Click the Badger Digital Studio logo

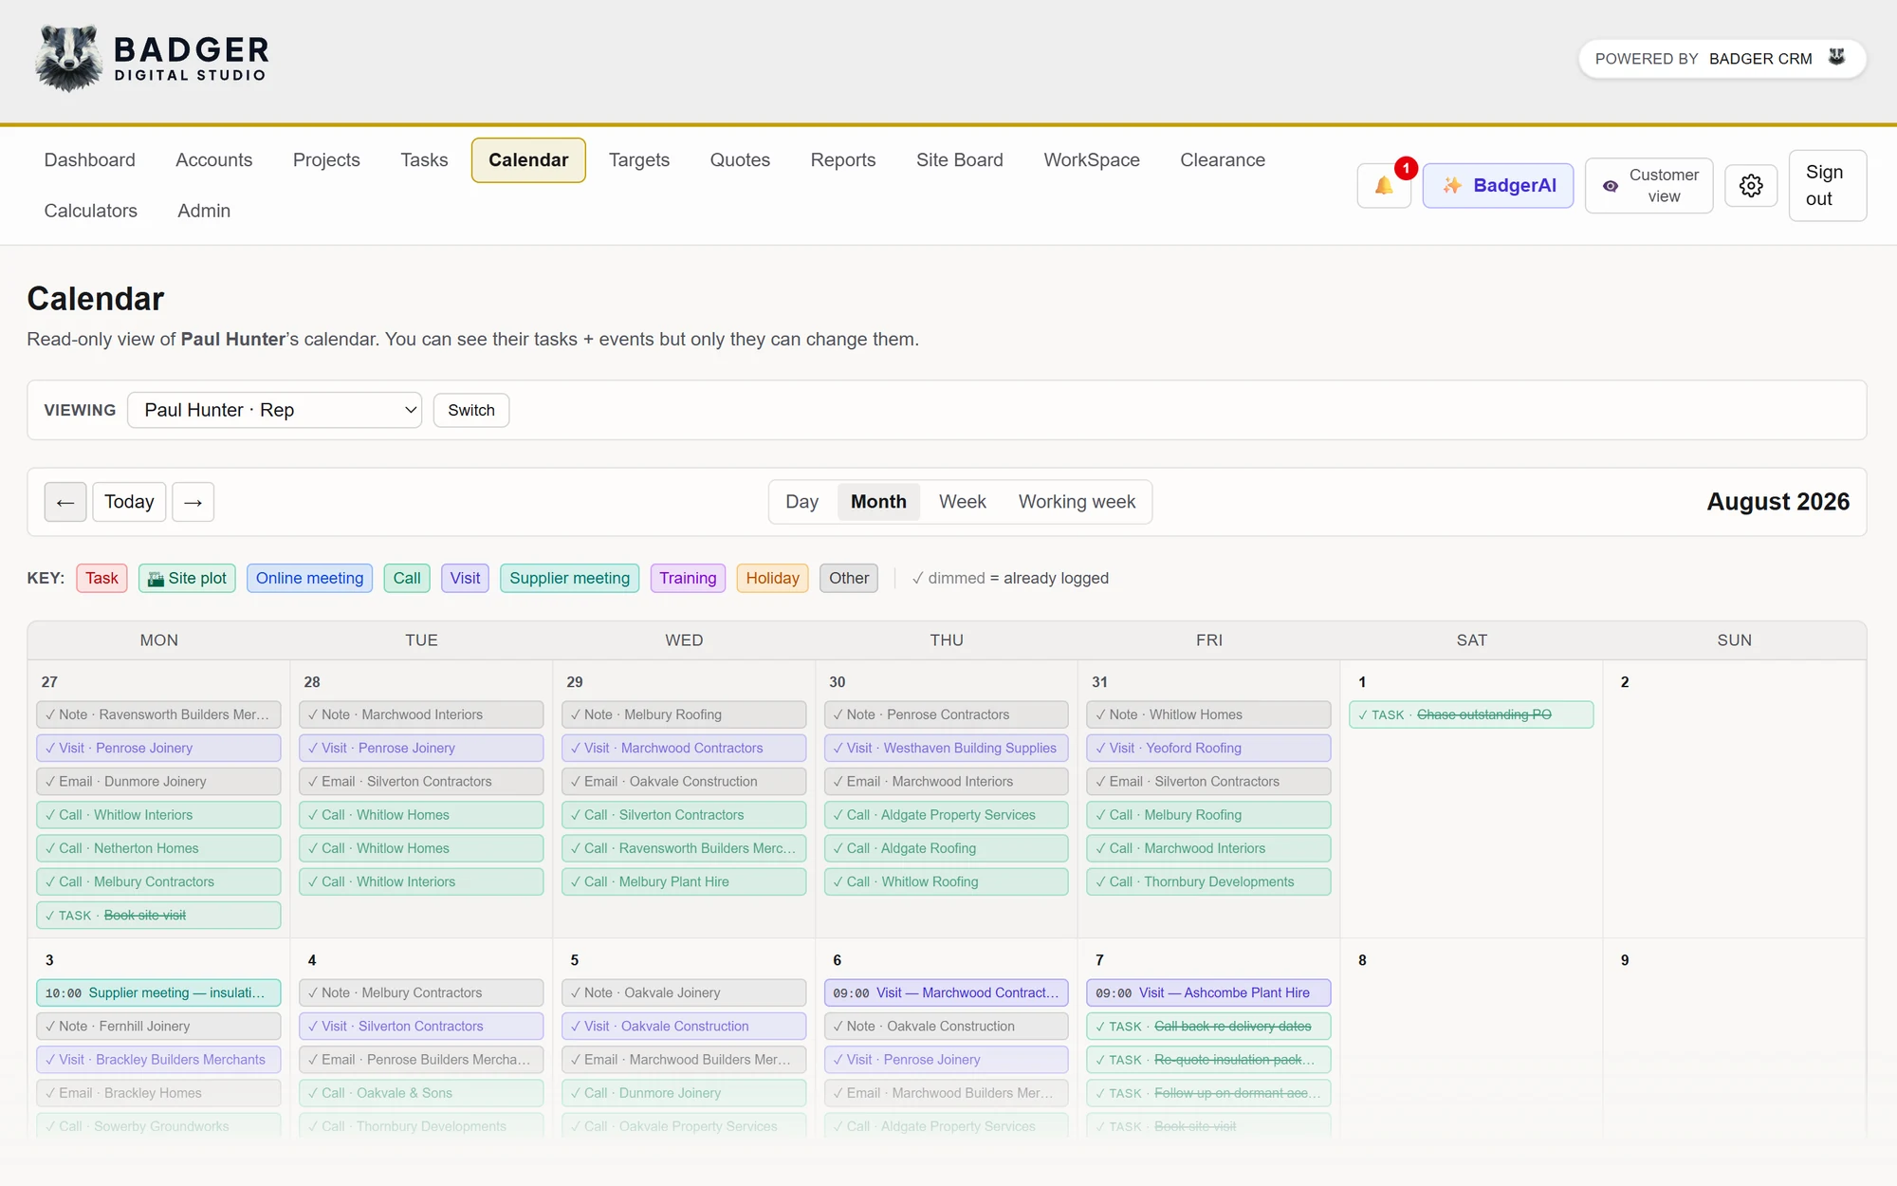click(x=153, y=59)
